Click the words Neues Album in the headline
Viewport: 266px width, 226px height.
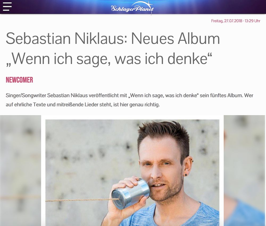click(175, 39)
